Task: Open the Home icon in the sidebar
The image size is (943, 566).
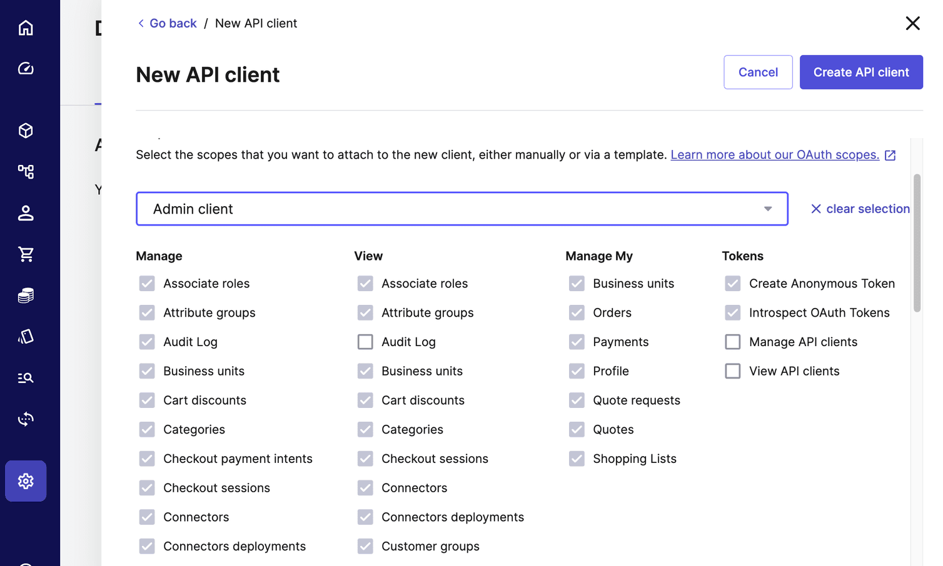Action: pos(25,27)
